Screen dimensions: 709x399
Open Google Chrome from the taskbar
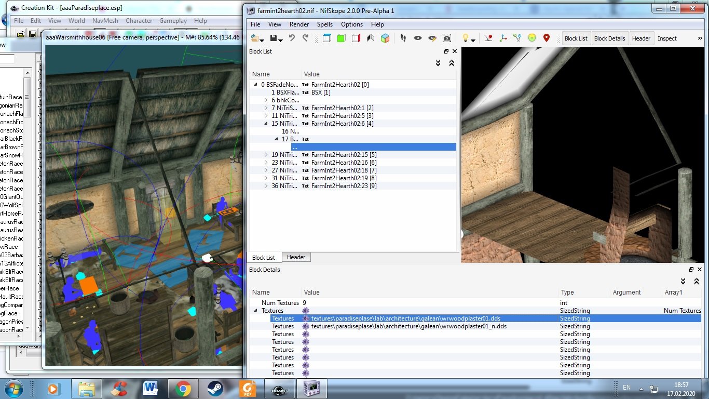(x=182, y=388)
